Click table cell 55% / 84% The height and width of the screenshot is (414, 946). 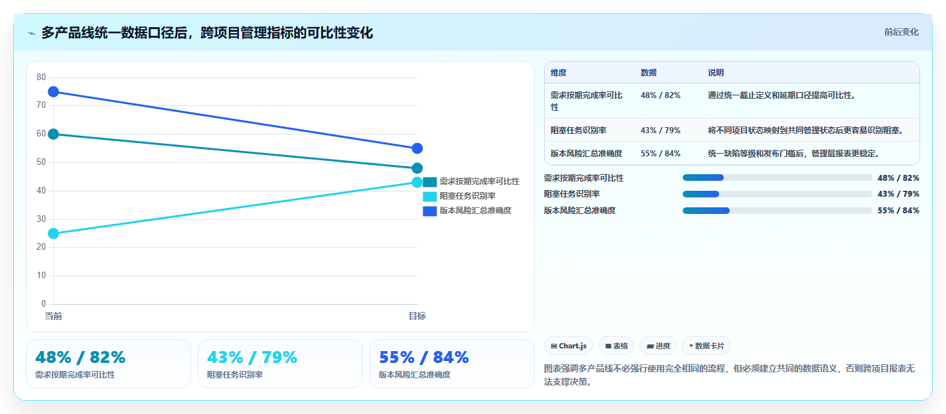(x=661, y=154)
